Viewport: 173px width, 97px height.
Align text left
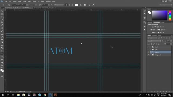pos(66,5)
